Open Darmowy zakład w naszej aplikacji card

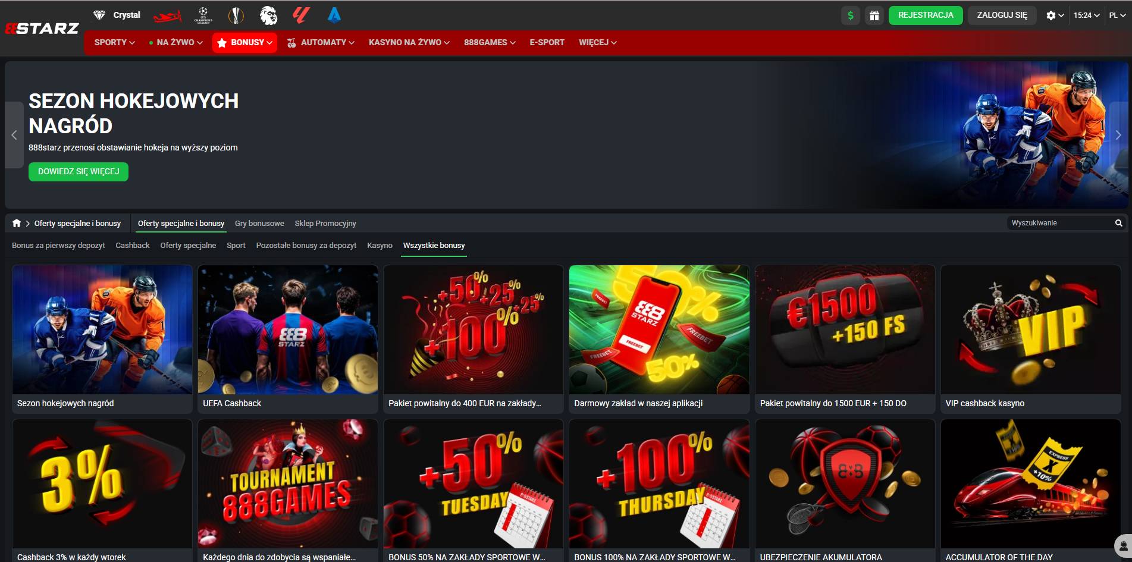pyautogui.click(x=659, y=339)
